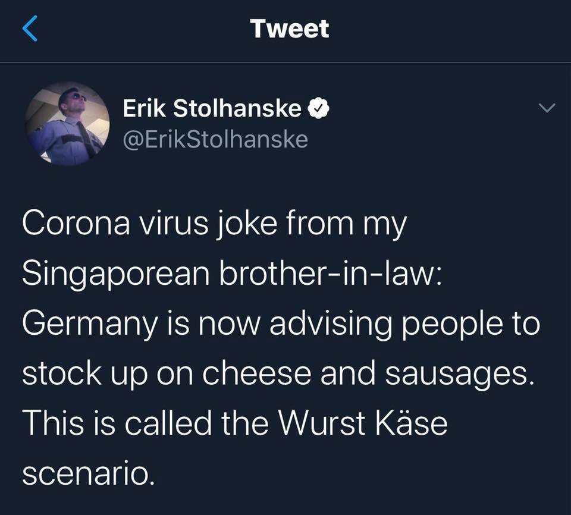Go back using the blue back arrow
Screen dimensions: 571x515
tap(30, 29)
